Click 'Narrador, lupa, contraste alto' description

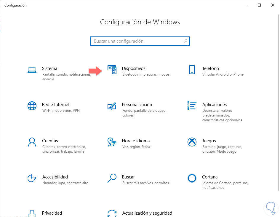[65, 183]
